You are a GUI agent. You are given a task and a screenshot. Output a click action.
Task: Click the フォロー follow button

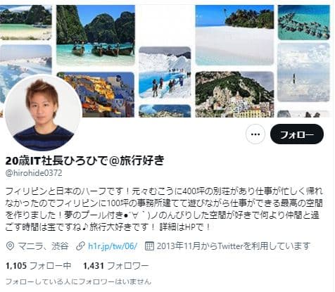pyautogui.click(x=297, y=134)
